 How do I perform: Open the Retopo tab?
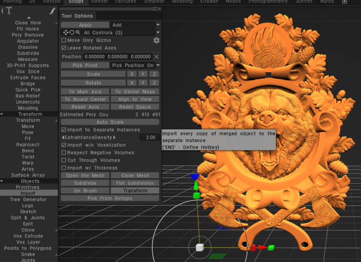coord(52,2)
